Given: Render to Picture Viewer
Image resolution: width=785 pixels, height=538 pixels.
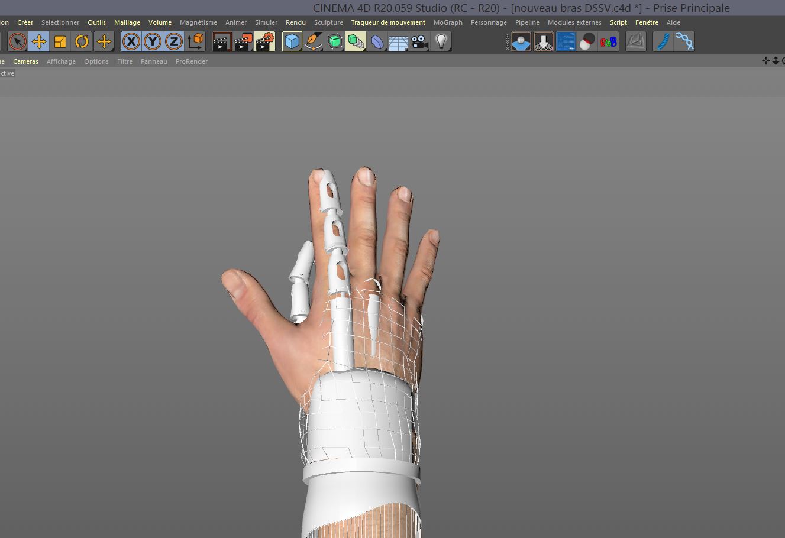Looking at the screenshot, I should pyautogui.click(x=243, y=41).
